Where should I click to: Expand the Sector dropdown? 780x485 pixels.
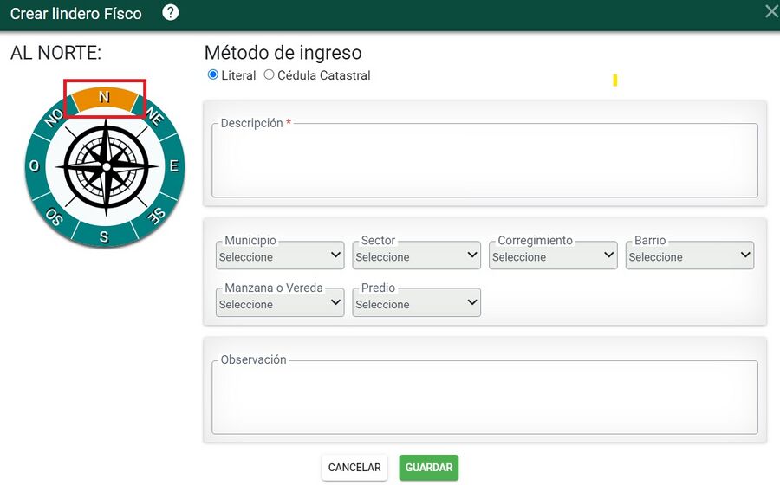[416, 255]
